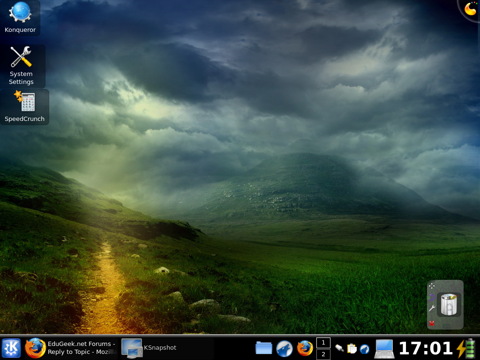
Task: Switch to virtual desktop 2
Action: coord(323,354)
